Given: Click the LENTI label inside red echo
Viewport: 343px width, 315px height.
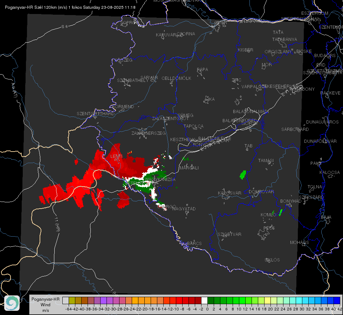Looking at the screenshot, I should coord(116,156).
